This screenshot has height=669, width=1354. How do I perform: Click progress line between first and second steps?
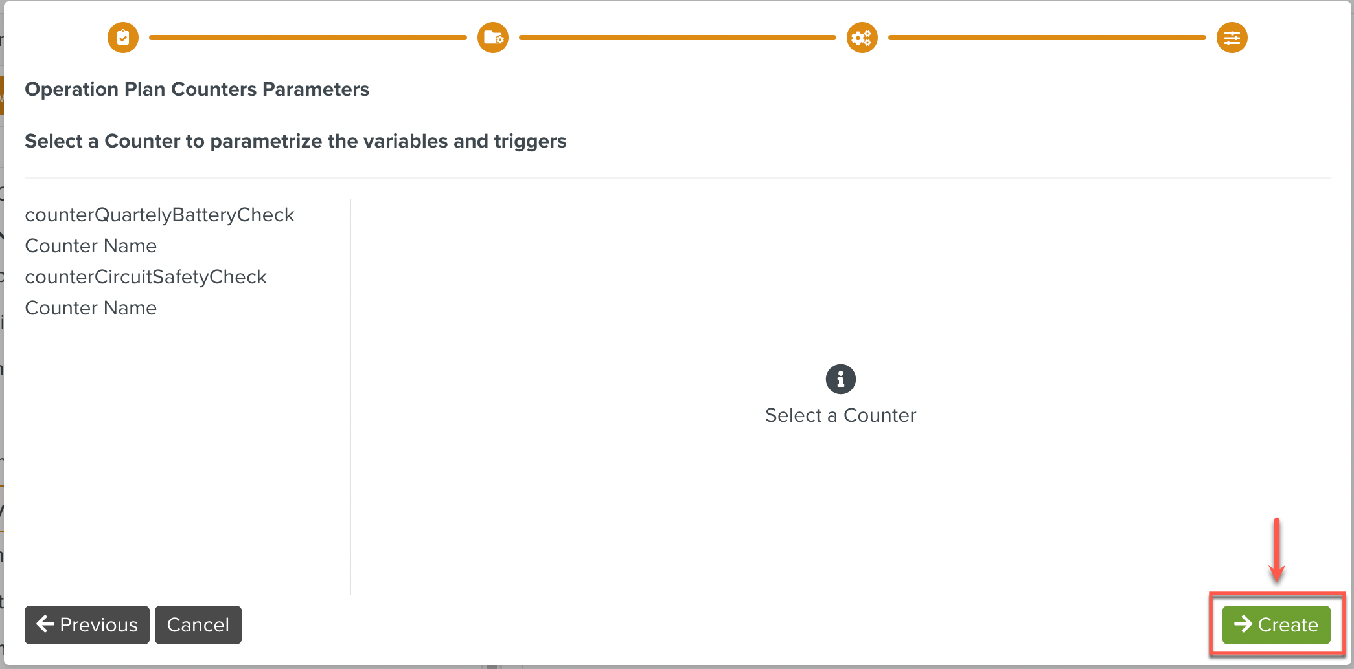click(x=308, y=38)
